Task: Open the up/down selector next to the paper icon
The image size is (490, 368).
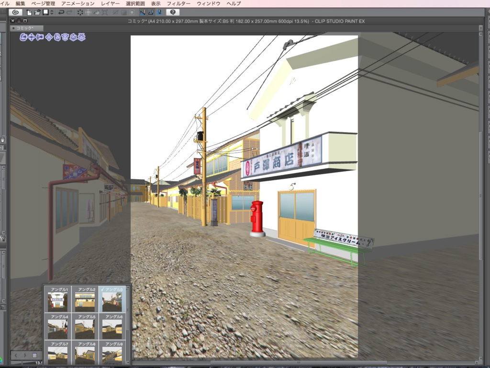Action: (x=51, y=12)
